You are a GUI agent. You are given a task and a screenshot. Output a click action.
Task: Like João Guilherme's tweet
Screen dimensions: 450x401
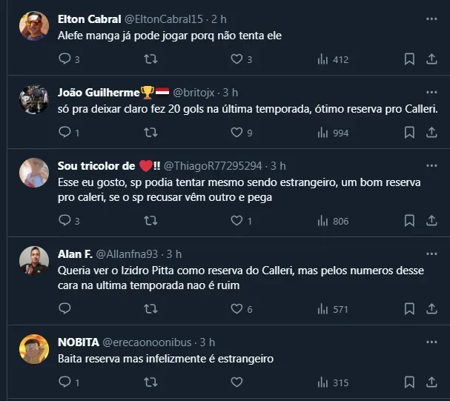pyautogui.click(x=236, y=133)
